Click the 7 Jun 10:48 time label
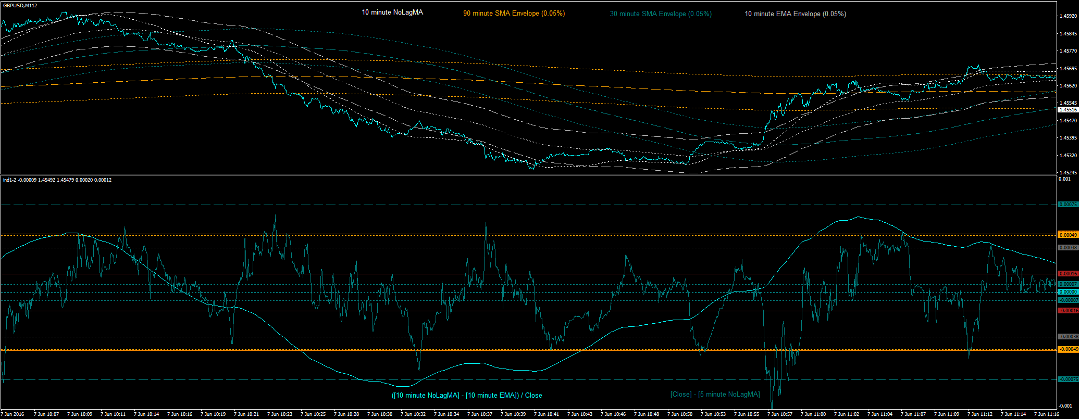Viewport: 1080px width, 419px height. tap(647, 415)
